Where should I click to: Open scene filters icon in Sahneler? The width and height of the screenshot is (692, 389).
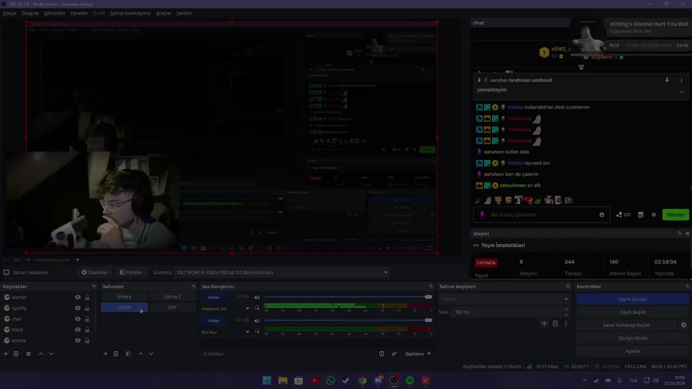click(x=128, y=354)
